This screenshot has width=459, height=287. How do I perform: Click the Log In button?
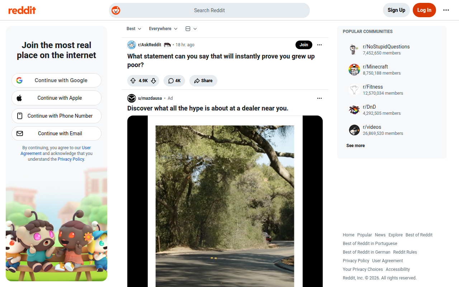[424, 10]
